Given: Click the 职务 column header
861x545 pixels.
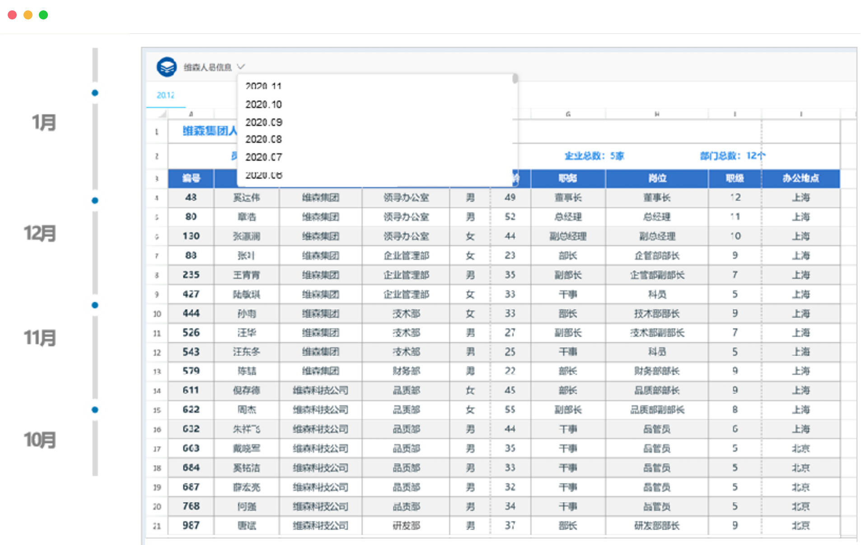Looking at the screenshot, I should (567, 178).
